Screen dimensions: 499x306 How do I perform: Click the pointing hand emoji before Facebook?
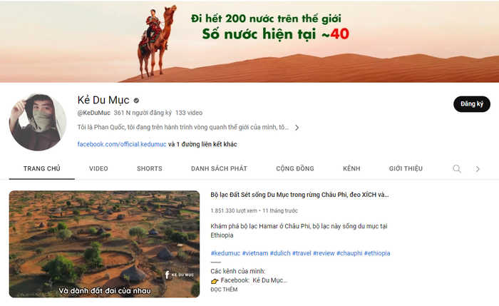[x=215, y=281]
